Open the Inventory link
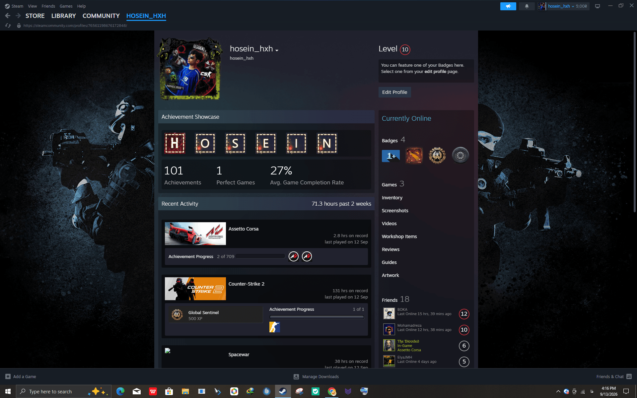The height and width of the screenshot is (398, 637). coord(392,198)
